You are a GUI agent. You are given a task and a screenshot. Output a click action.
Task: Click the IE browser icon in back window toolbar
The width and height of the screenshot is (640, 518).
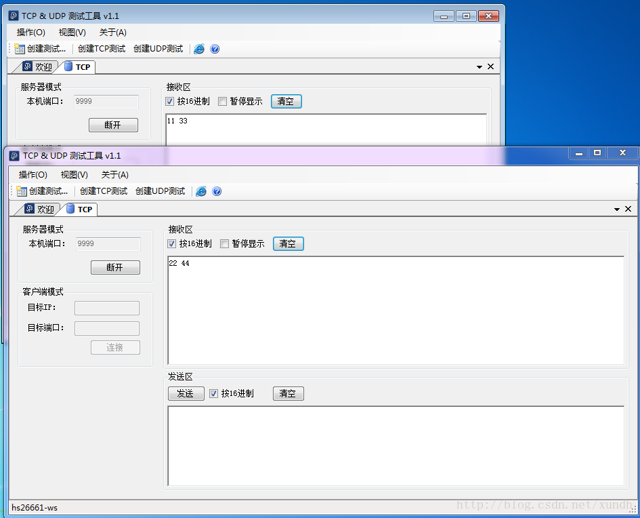(199, 49)
